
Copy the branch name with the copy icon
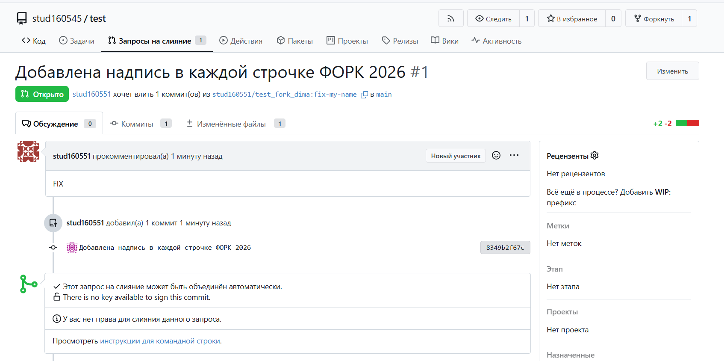[364, 95]
